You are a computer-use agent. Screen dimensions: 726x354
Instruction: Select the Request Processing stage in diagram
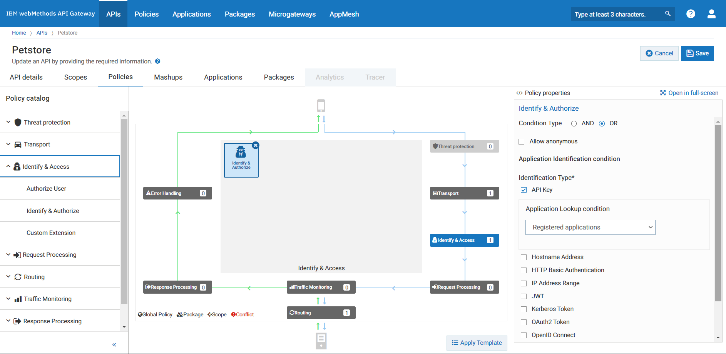464,287
